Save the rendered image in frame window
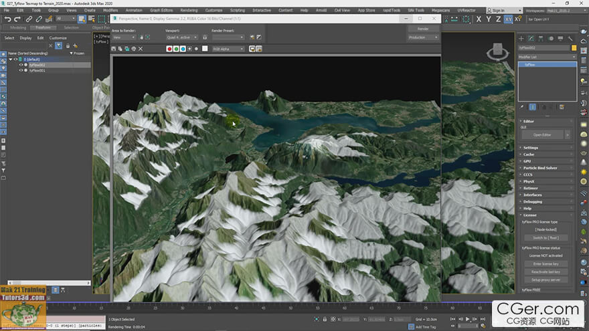 [113, 49]
